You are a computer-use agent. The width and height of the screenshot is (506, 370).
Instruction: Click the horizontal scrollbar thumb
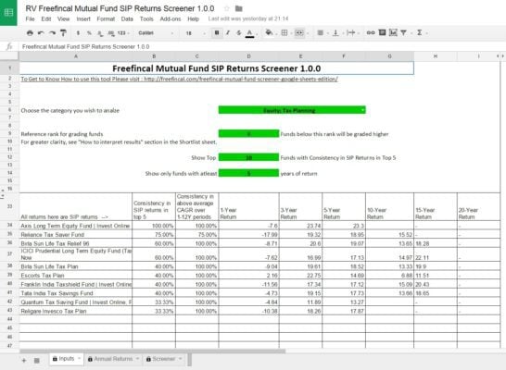tap(152, 351)
